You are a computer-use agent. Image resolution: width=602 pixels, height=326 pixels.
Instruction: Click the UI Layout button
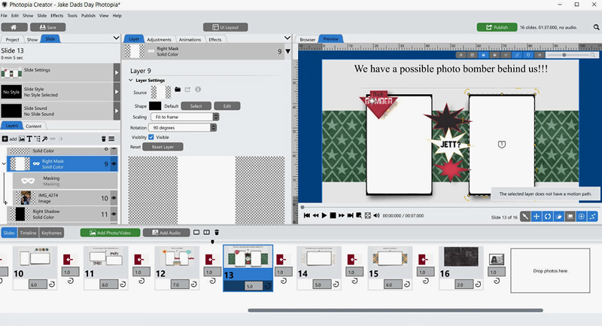point(225,27)
